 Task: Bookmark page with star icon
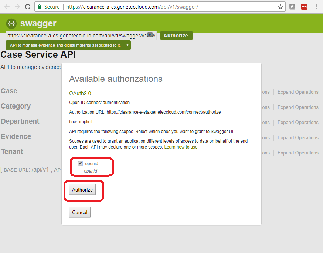[x=280, y=7]
